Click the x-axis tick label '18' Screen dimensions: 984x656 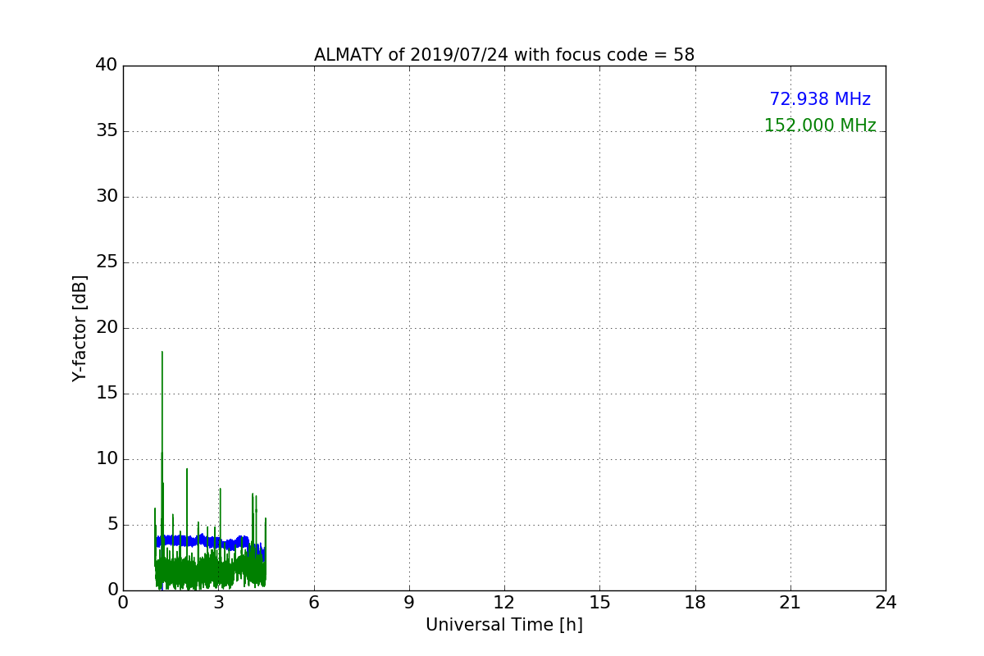pos(695,603)
